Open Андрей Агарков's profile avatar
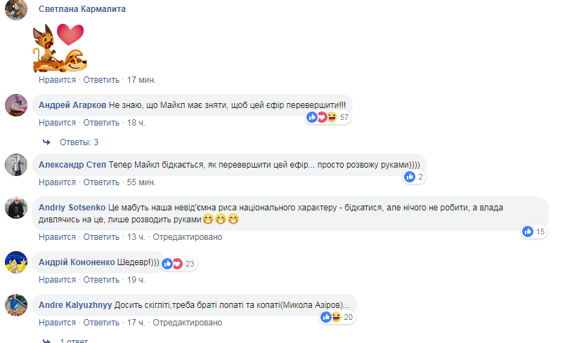 coord(16,105)
